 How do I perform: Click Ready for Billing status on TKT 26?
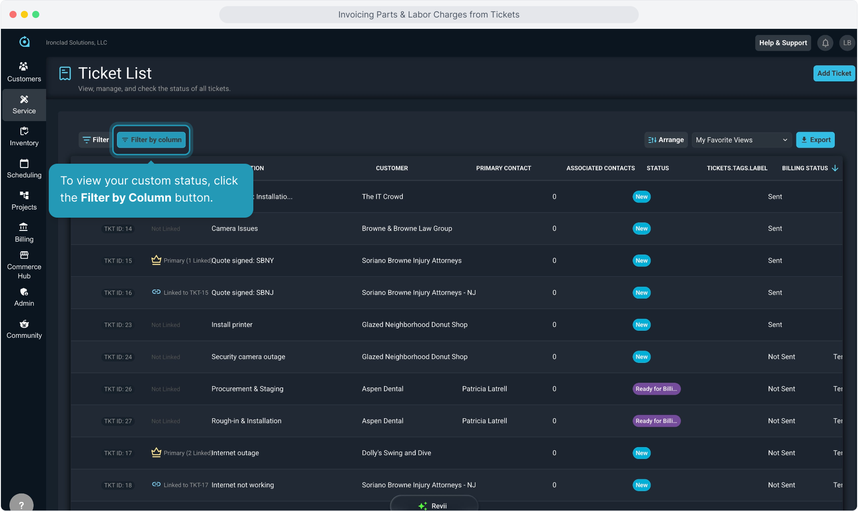click(x=656, y=389)
